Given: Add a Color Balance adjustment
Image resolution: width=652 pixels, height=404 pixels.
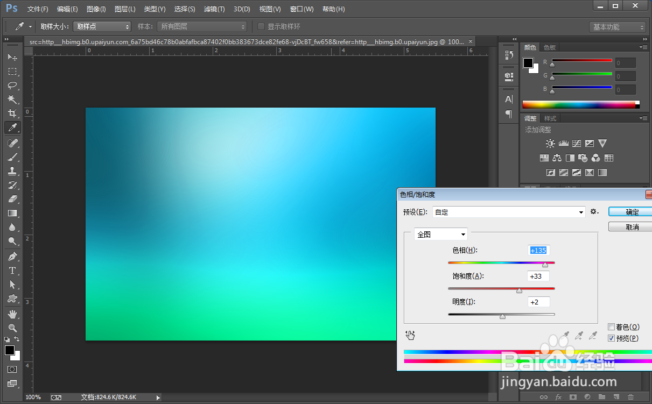Looking at the screenshot, I should (557, 158).
